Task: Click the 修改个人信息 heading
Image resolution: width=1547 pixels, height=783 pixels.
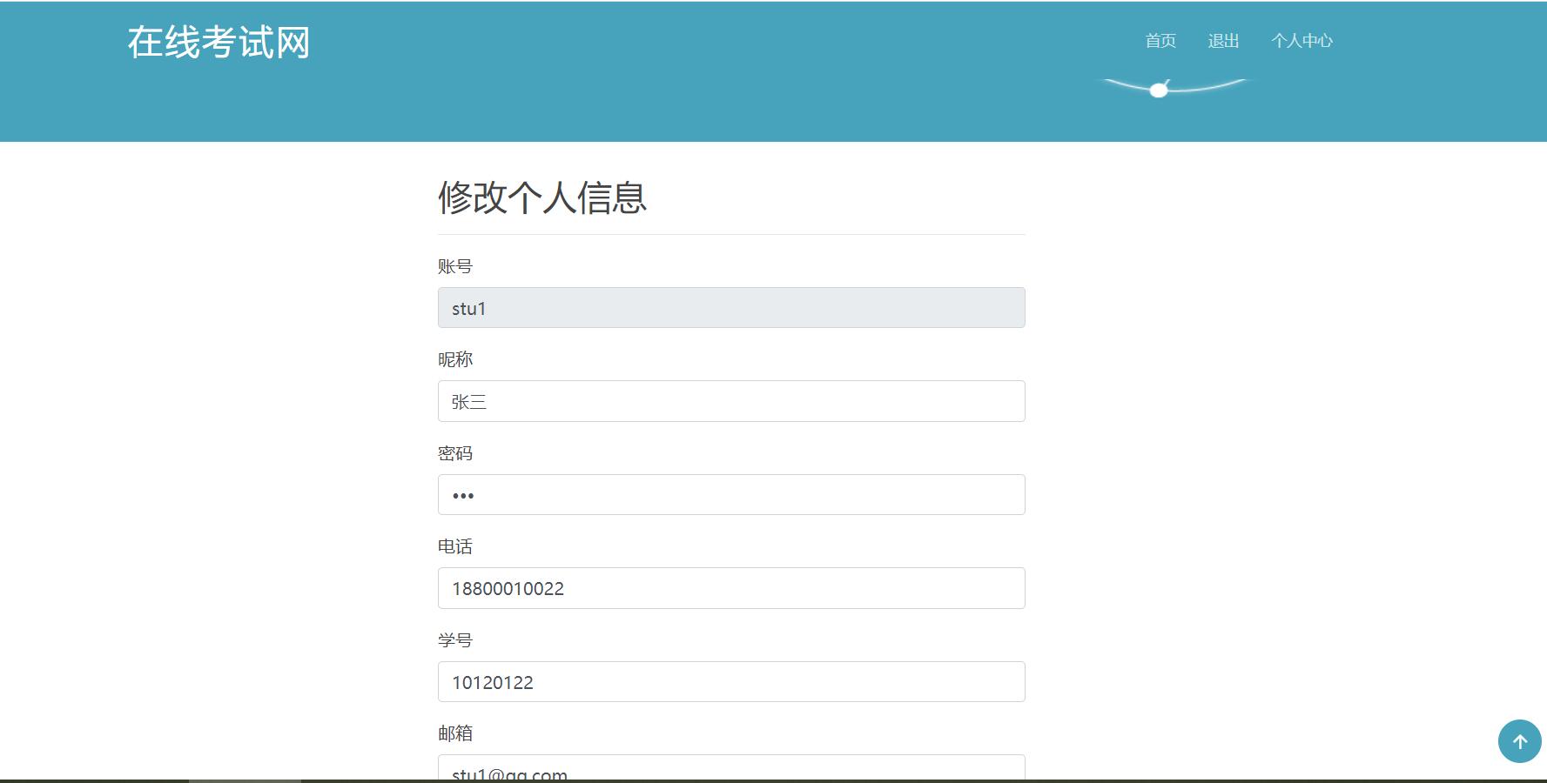Action: tap(542, 197)
